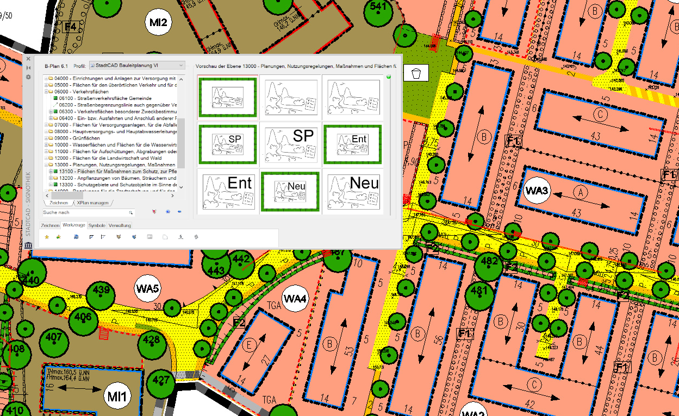Click the yellow star icon in Werkzeuge toolbar
The height and width of the screenshot is (416, 679).
click(47, 237)
